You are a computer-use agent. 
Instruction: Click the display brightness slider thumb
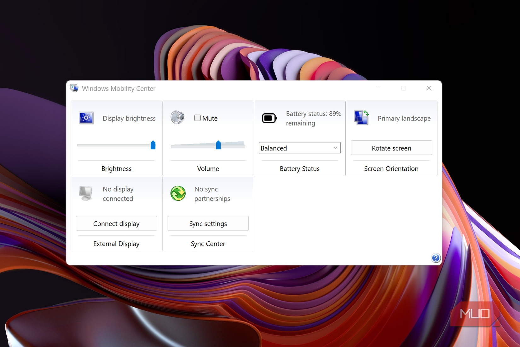[153, 145]
